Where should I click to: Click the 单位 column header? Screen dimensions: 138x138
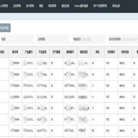[98, 52]
